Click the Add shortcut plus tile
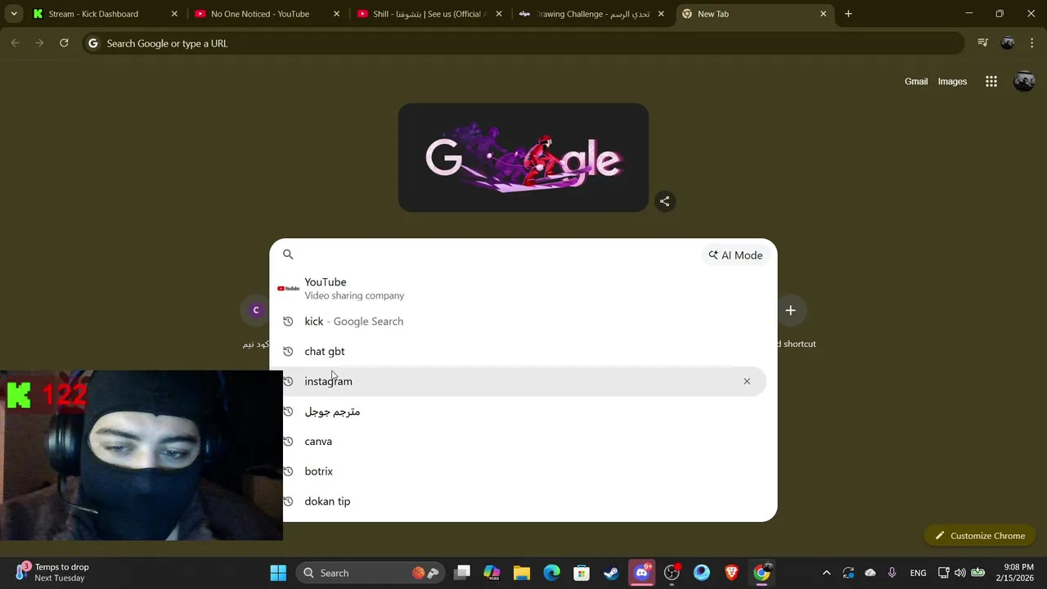 (x=790, y=310)
